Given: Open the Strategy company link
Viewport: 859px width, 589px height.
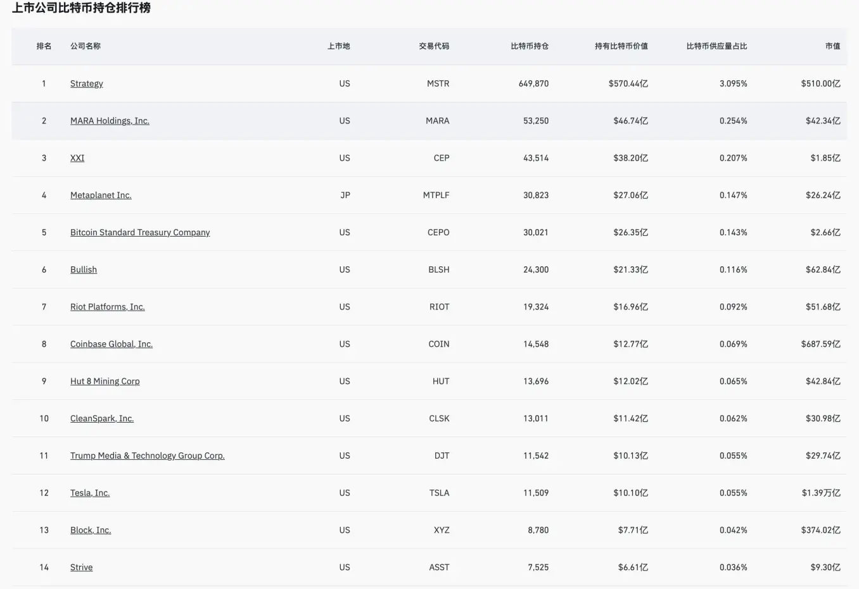Looking at the screenshot, I should click(87, 84).
